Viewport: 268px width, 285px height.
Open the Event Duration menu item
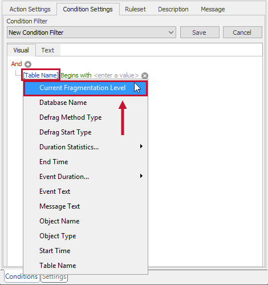[86, 177]
